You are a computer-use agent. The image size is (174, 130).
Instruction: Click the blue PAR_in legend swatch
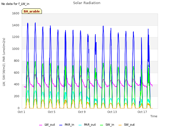click(x=61, y=125)
